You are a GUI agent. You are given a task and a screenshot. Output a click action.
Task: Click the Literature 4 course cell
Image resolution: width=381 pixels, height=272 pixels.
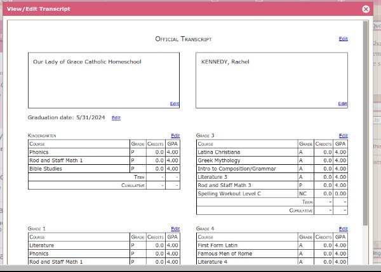tap(247, 262)
